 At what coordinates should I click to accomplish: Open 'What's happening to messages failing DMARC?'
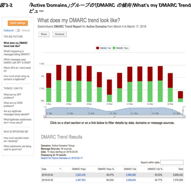[17, 53]
